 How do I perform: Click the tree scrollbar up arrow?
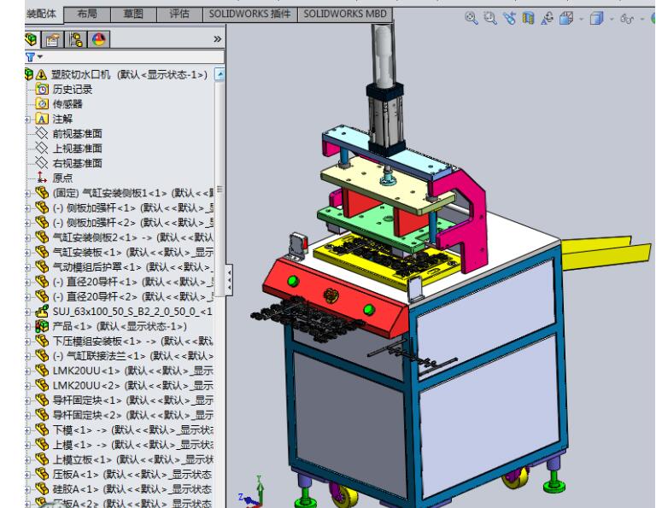click(220, 74)
